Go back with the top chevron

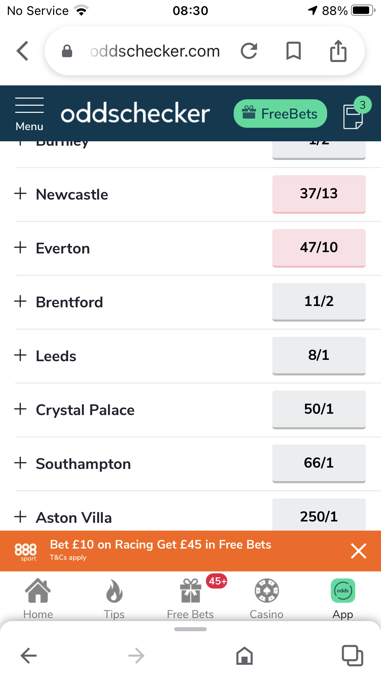23,51
